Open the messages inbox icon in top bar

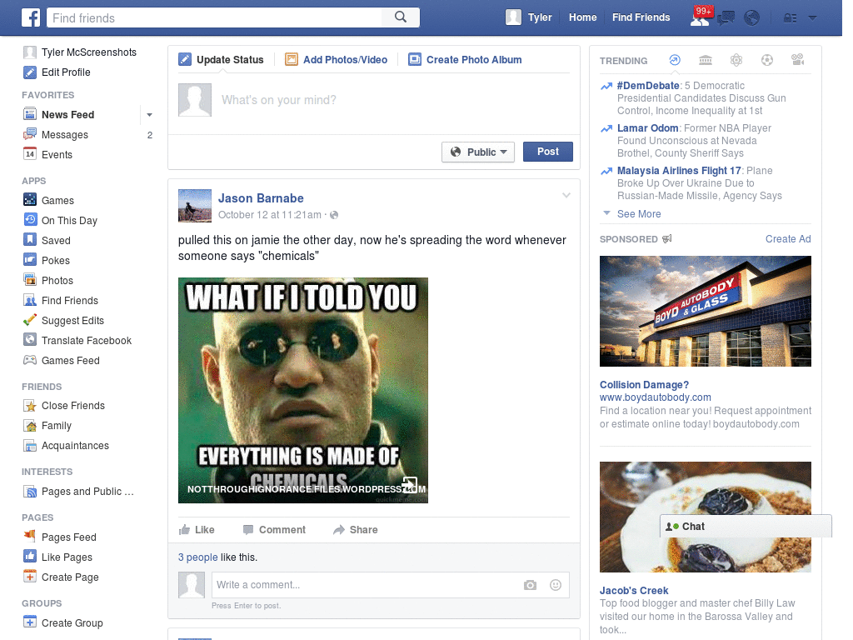coord(726,18)
